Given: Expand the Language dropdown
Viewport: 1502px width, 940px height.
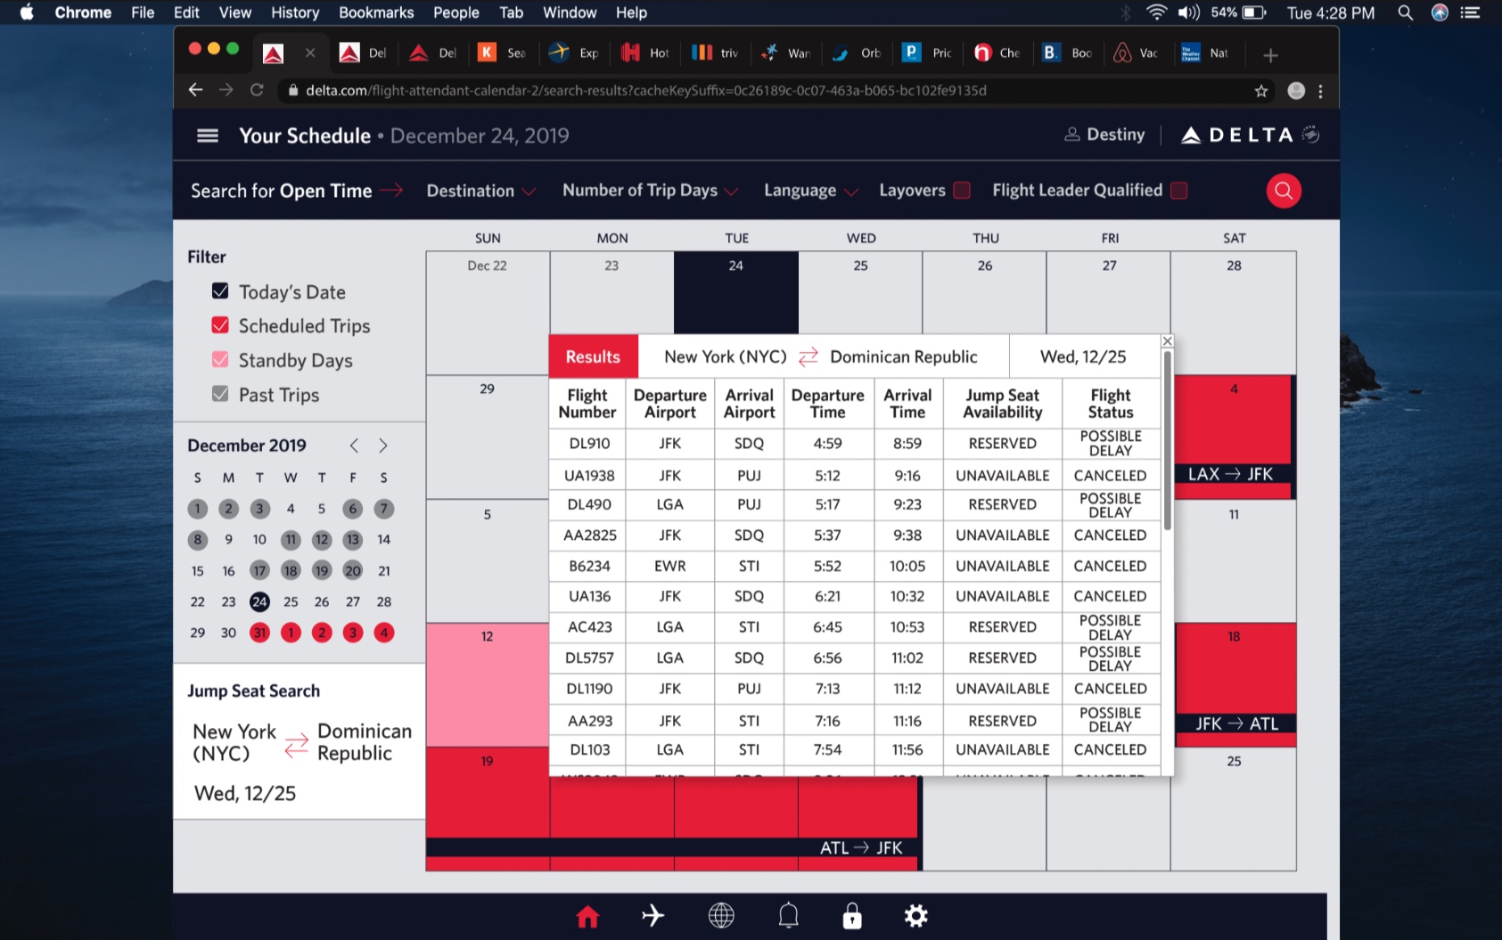Looking at the screenshot, I should (x=810, y=191).
